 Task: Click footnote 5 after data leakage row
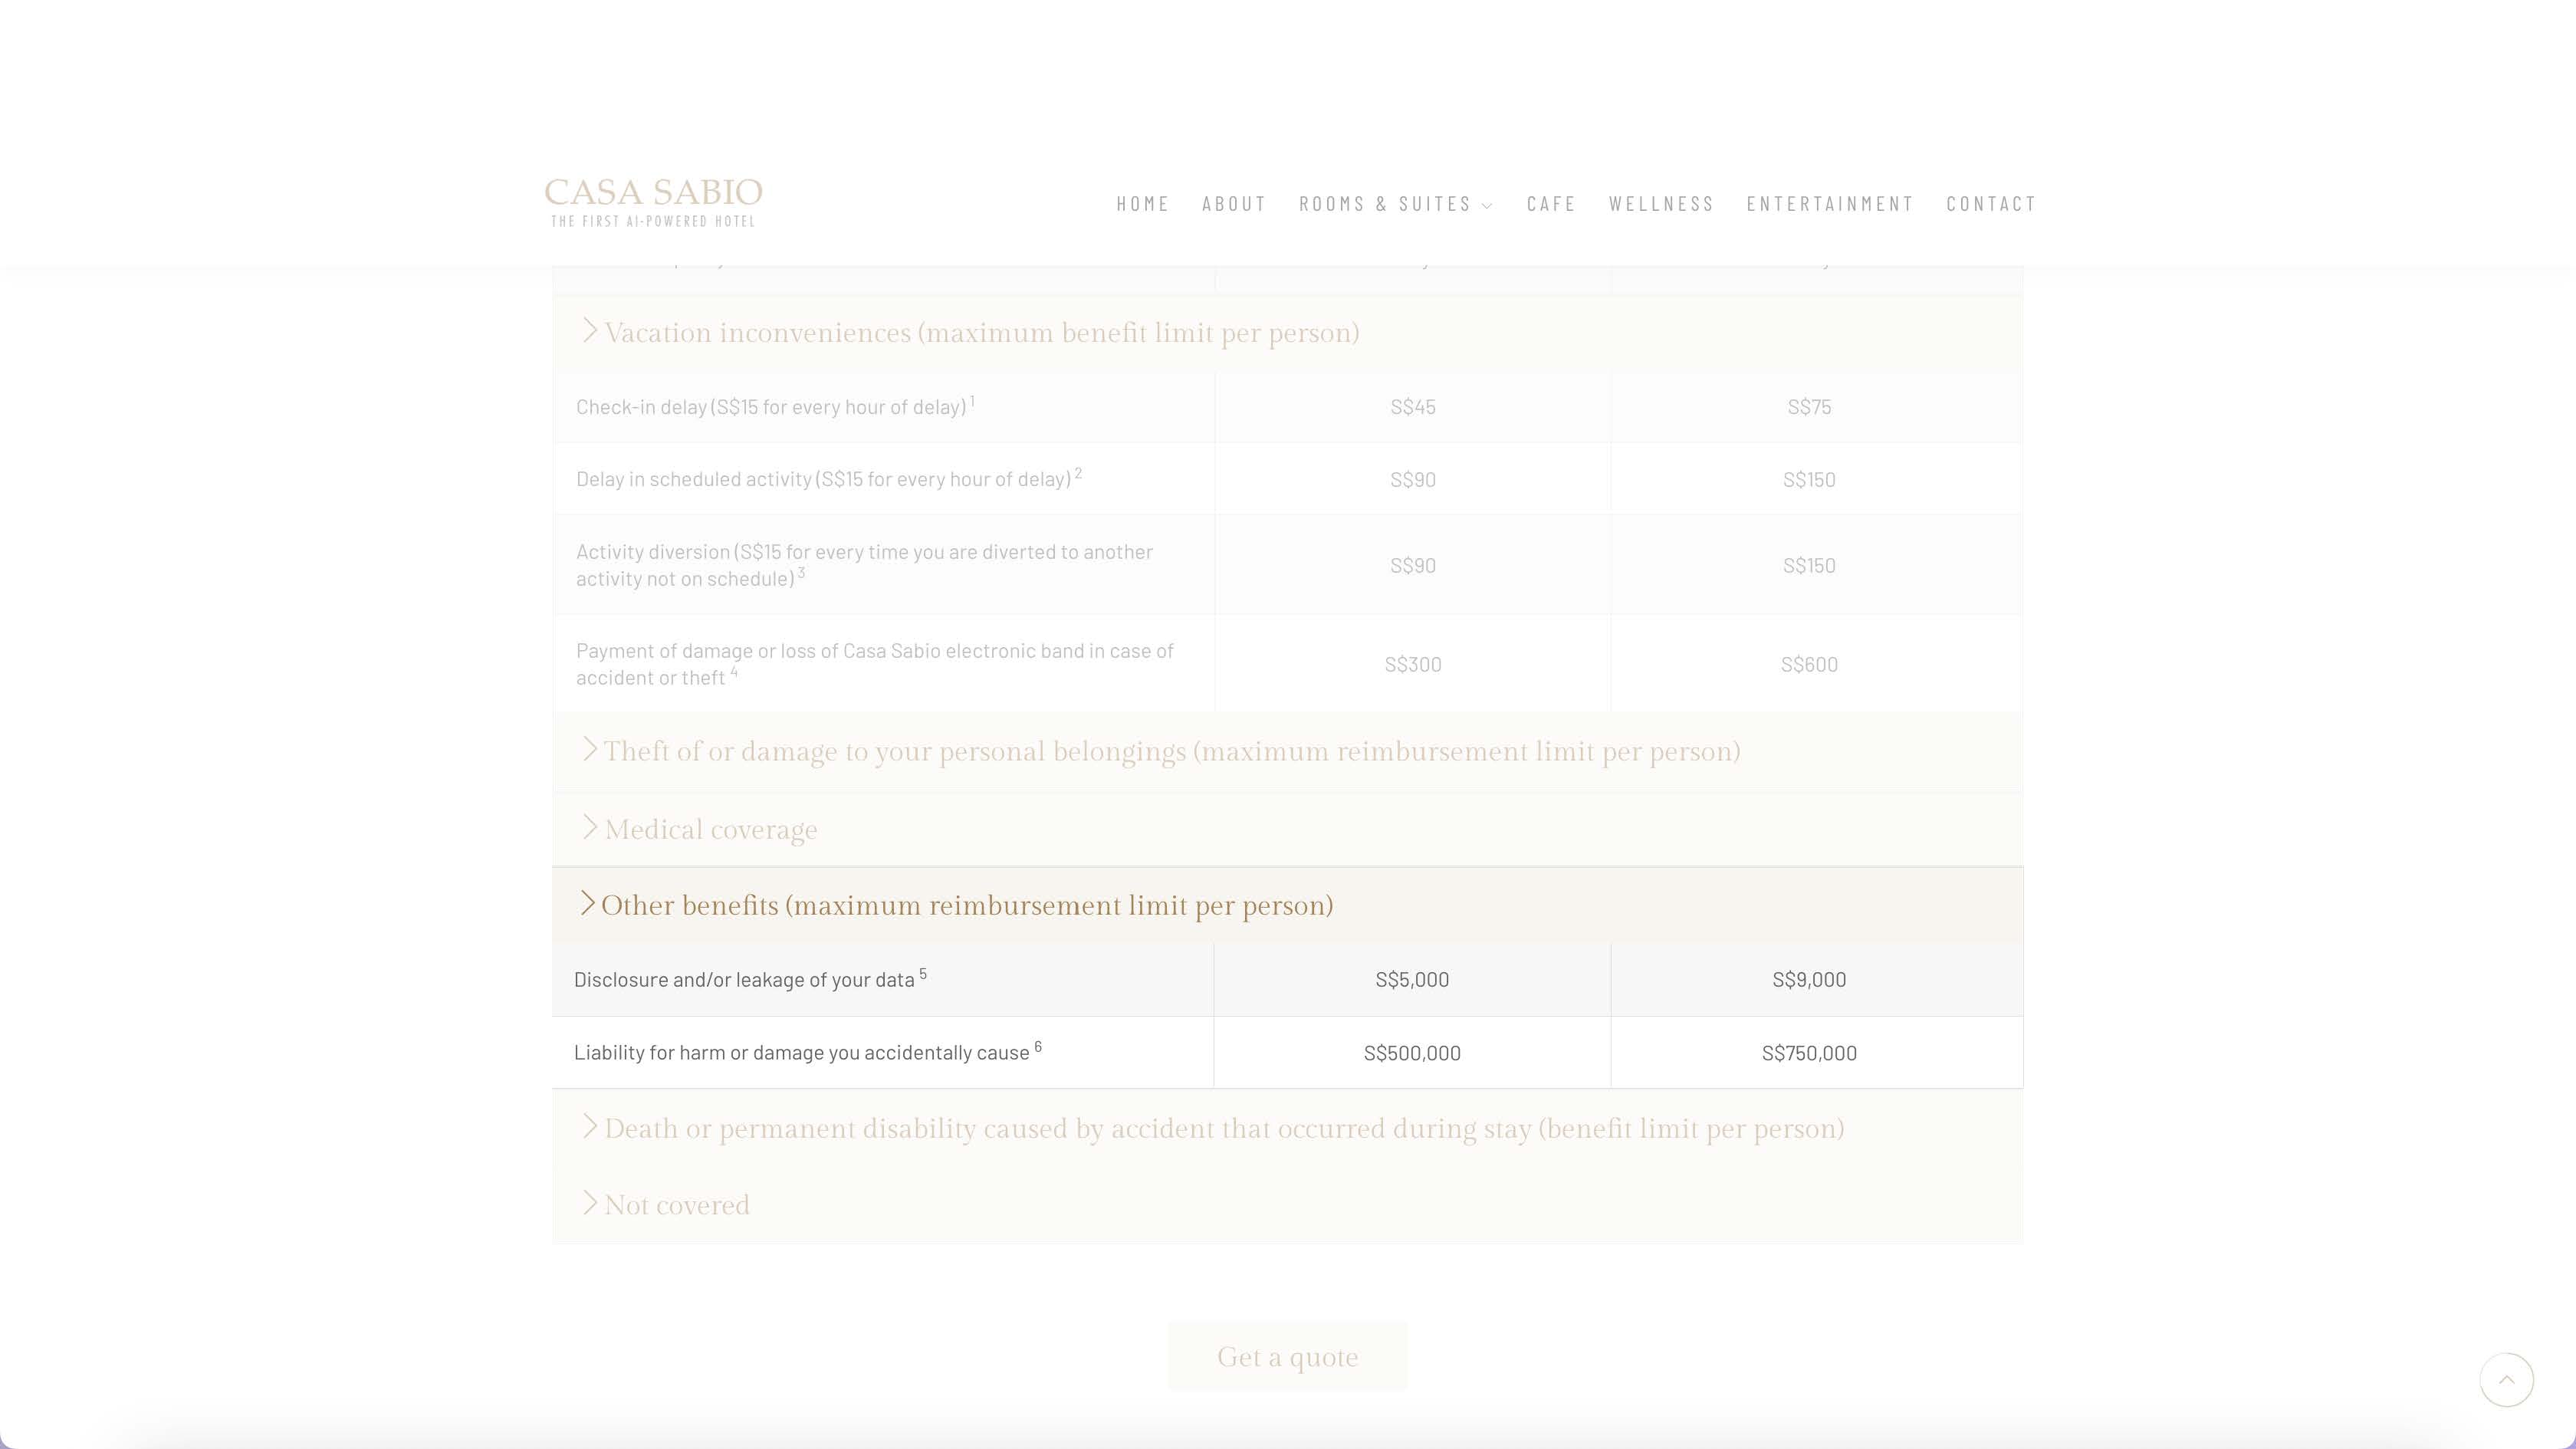pos(923,973)
